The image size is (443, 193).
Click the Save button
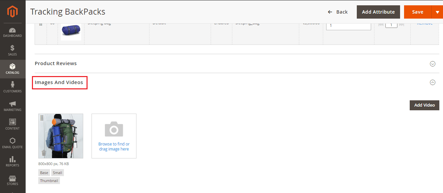pos(418,12)
